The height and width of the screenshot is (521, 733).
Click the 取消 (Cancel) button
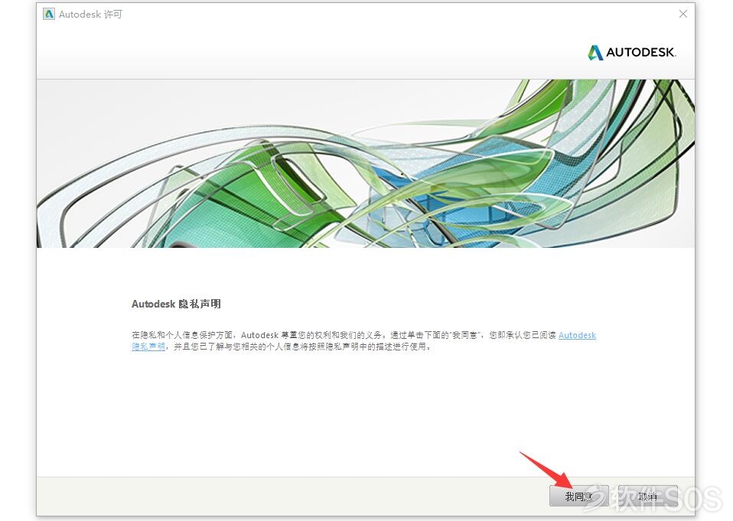pyautogui.click(x=647, y=496)
